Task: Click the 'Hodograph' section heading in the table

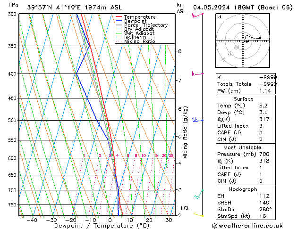Action: point(243,189)
